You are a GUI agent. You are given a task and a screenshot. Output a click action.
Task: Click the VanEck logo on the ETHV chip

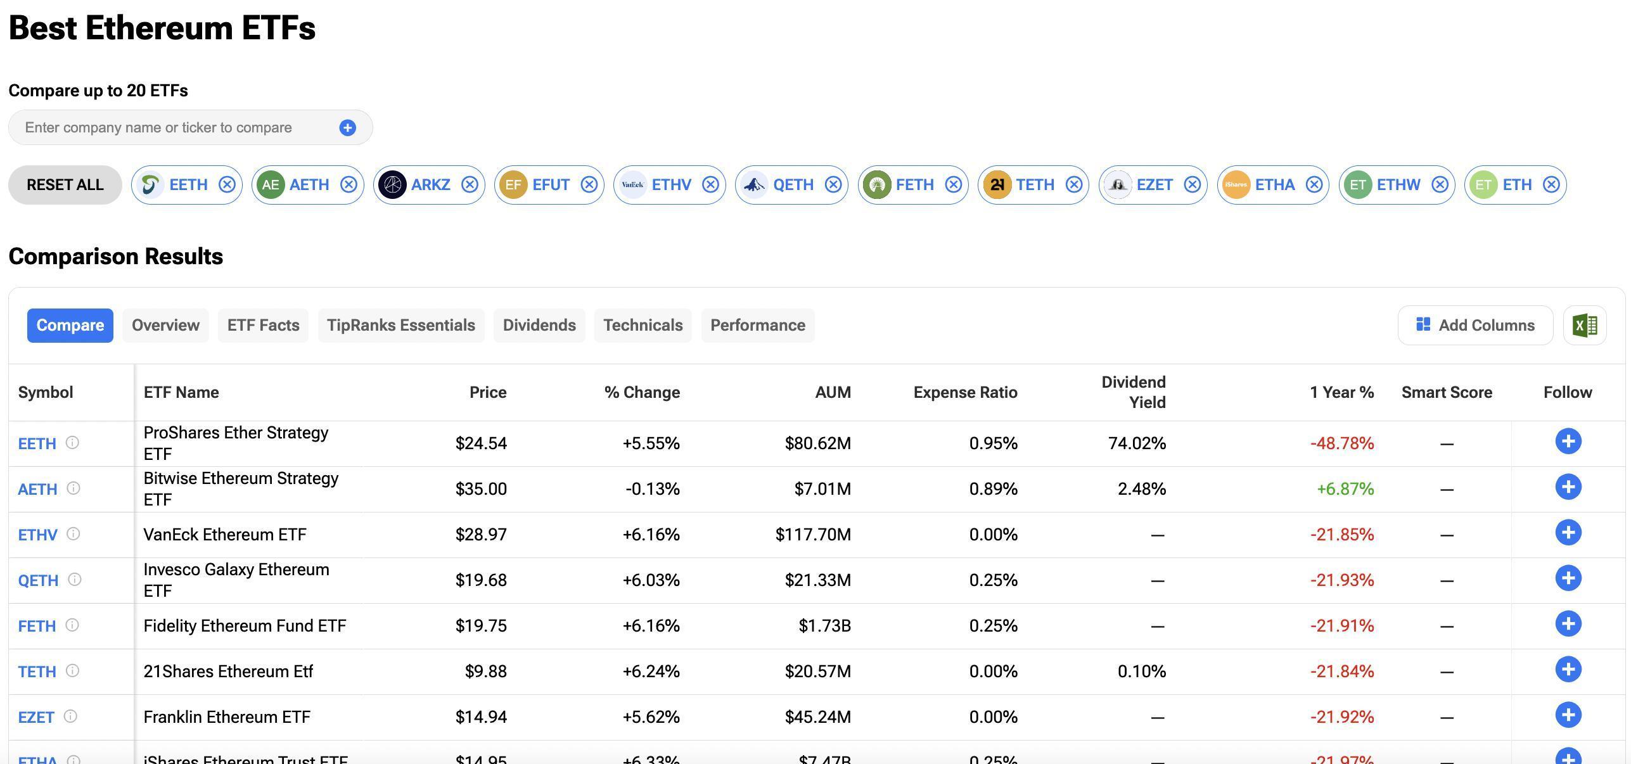click(x=632, y=184)
